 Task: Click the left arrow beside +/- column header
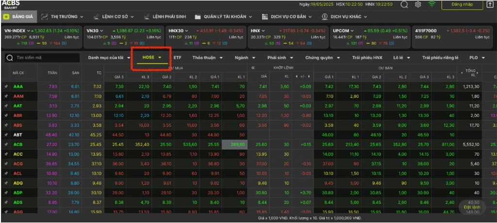pyautogui.click(x=297, y=76)
